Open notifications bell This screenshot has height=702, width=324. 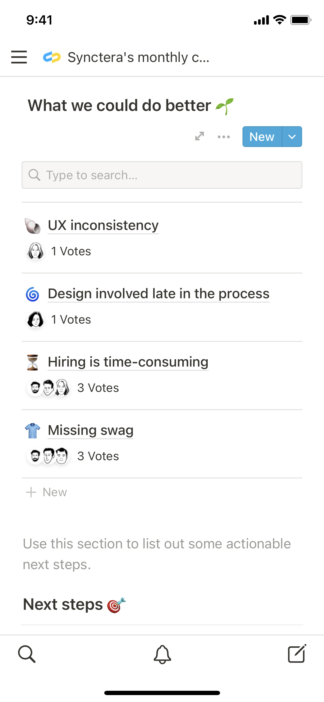tap(162, 654)
